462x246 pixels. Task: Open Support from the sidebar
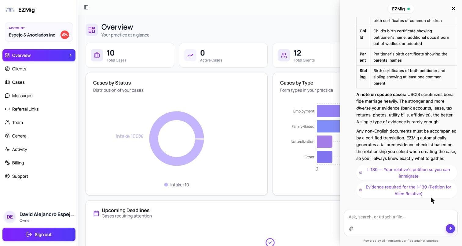coord(39,176)
